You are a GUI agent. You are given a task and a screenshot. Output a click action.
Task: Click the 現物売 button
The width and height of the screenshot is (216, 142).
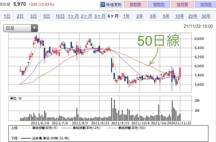pos(159,5)
